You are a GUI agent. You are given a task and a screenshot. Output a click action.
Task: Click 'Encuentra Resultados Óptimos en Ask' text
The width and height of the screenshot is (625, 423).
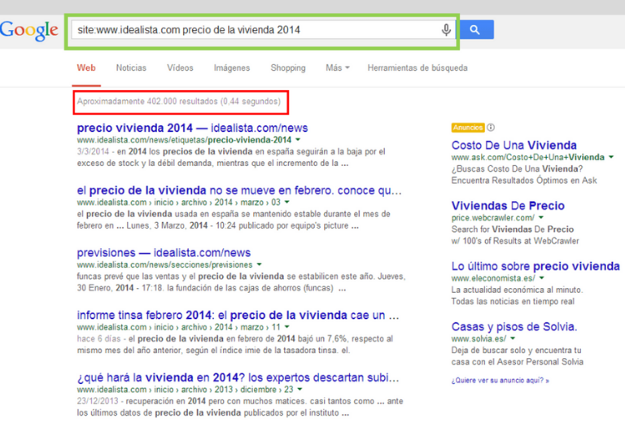click(524, 181)
